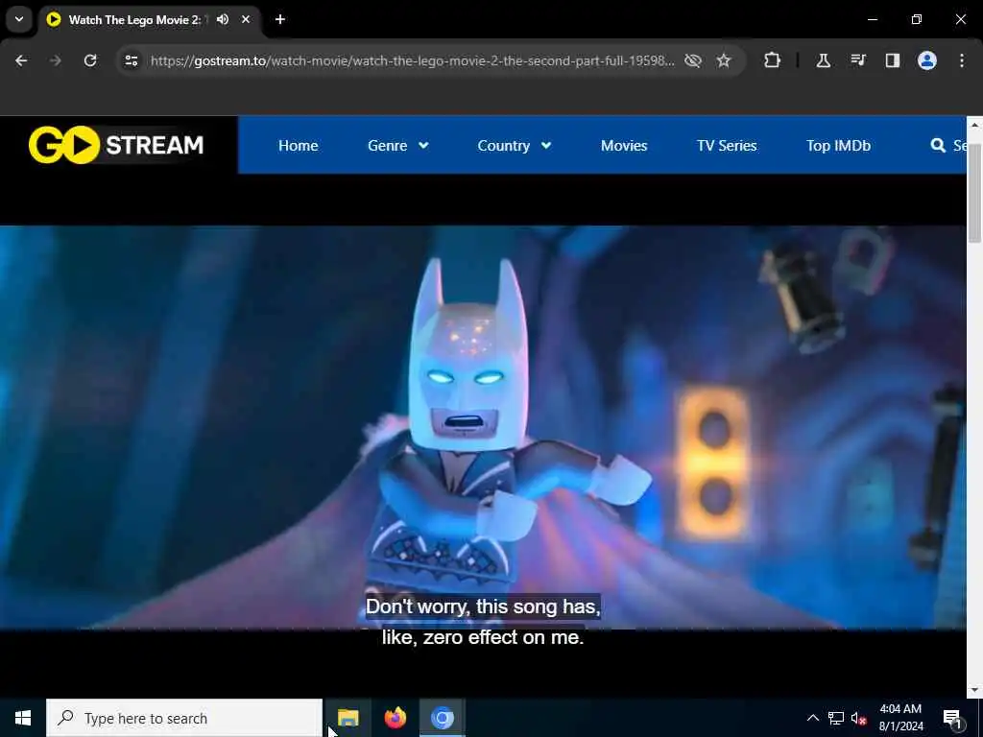Image resolution: width=983 pixels, height=737 pixels.
Task: Close the Lego Movie 2 tab
Action: [x=246, y=19]
